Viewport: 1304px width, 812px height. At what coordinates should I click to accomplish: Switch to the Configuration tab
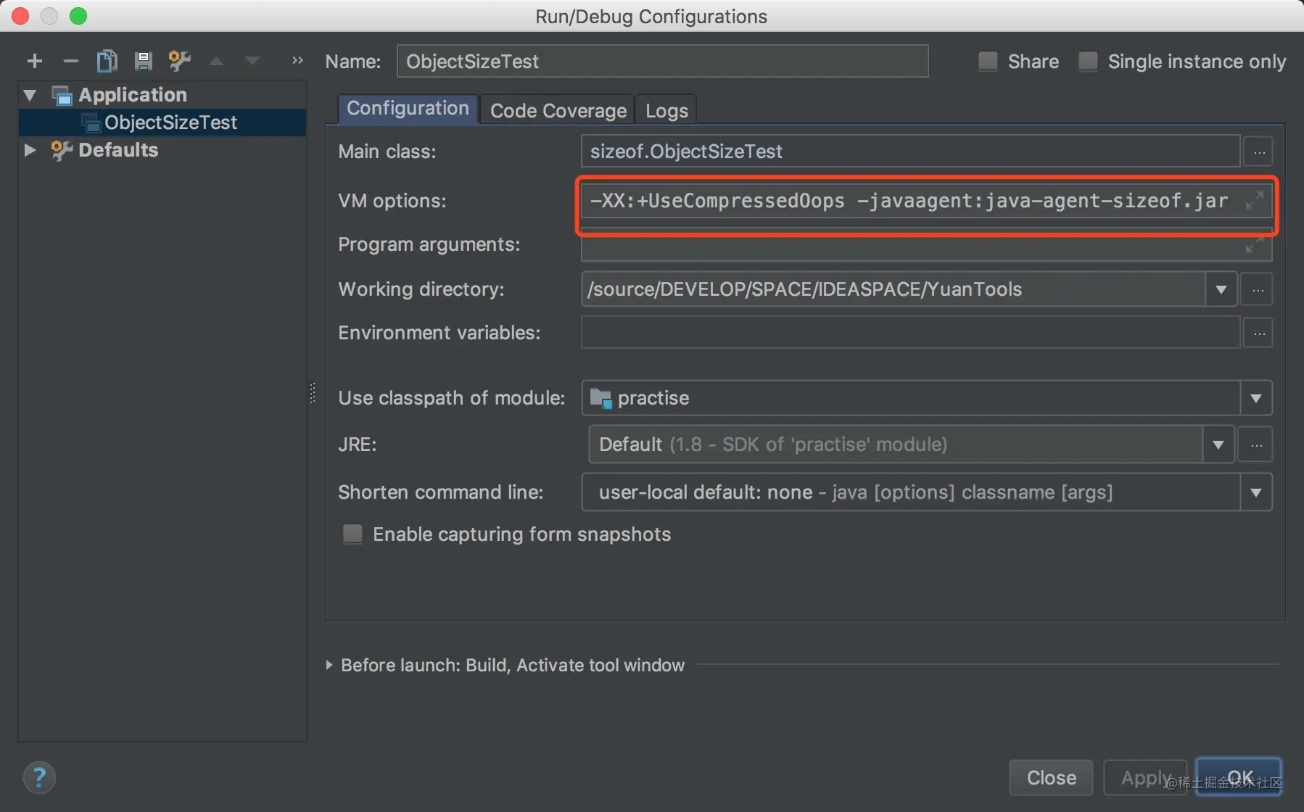coord(408,109)
